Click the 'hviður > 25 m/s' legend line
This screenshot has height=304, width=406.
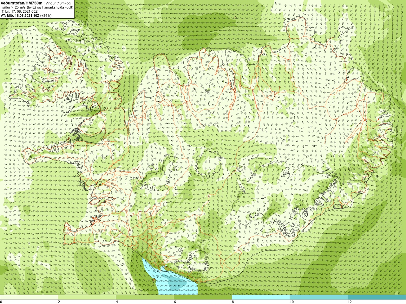37,7
